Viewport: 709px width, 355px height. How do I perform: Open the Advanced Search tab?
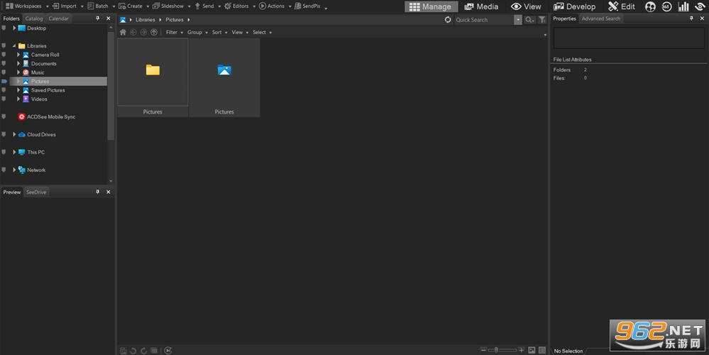pos(601,18)
